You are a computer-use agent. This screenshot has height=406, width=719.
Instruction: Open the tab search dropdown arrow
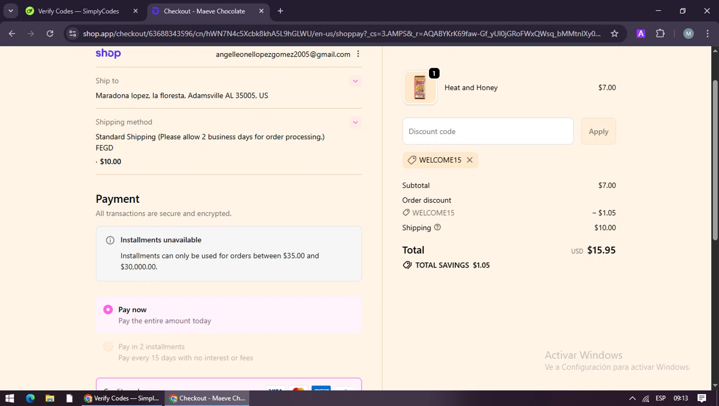[11, 11]
